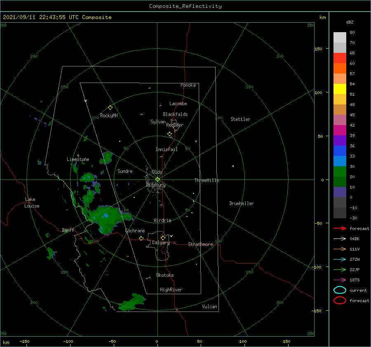Click the Calgary city label
Viewport: 371px width, 347px height.
point(161,243)
